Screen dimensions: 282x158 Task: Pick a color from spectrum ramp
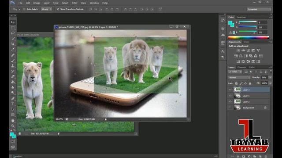[x=249, y=37]
